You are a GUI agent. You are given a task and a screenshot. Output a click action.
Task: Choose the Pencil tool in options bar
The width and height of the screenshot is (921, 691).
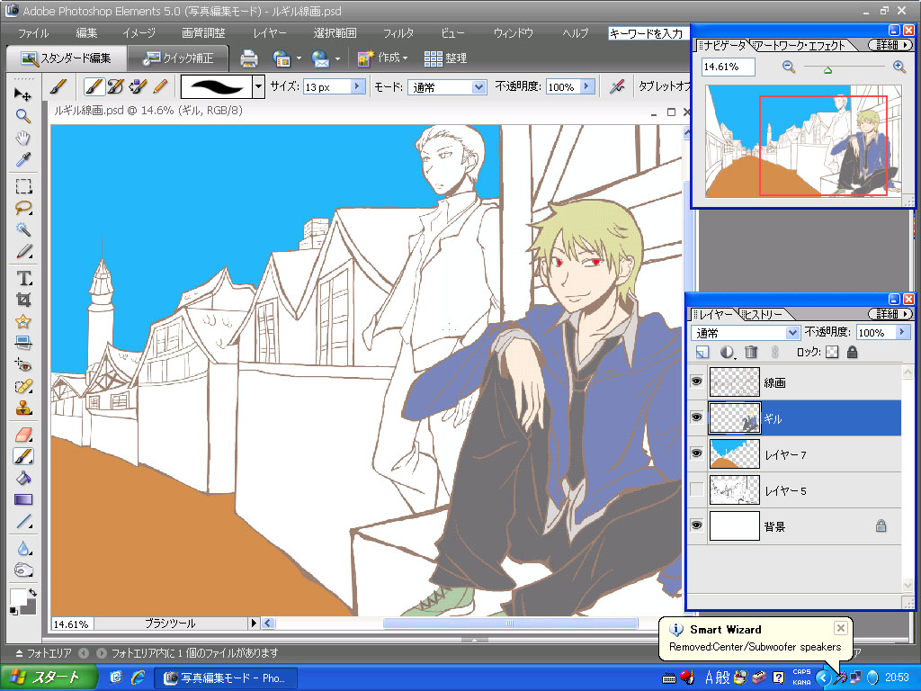(160, 87)
